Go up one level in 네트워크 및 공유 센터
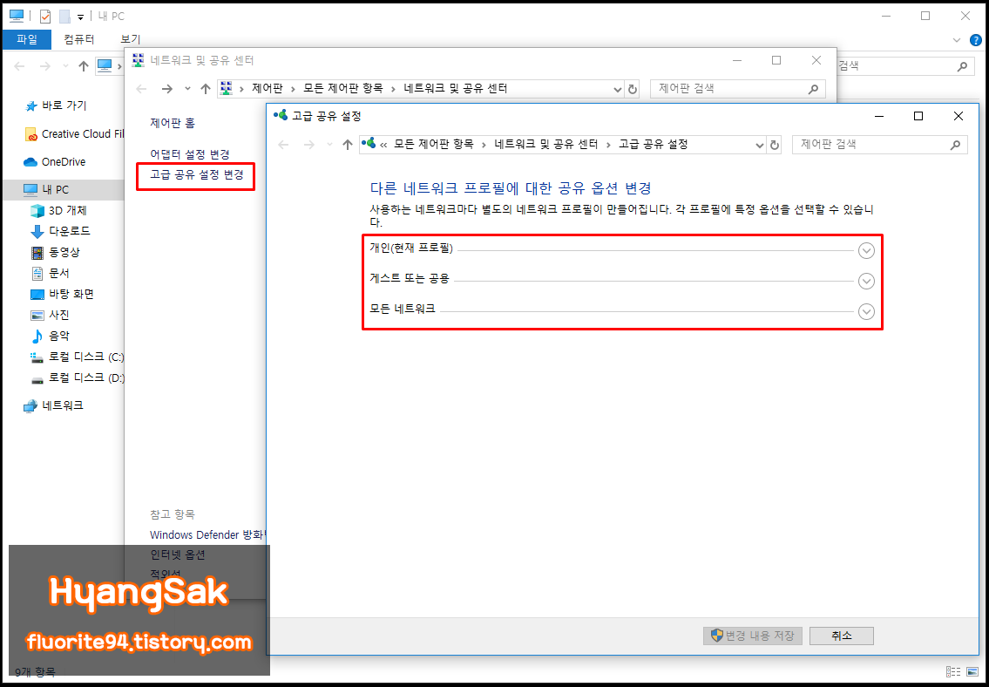Viewport: 989px width, 687px height. pos(205,89)
